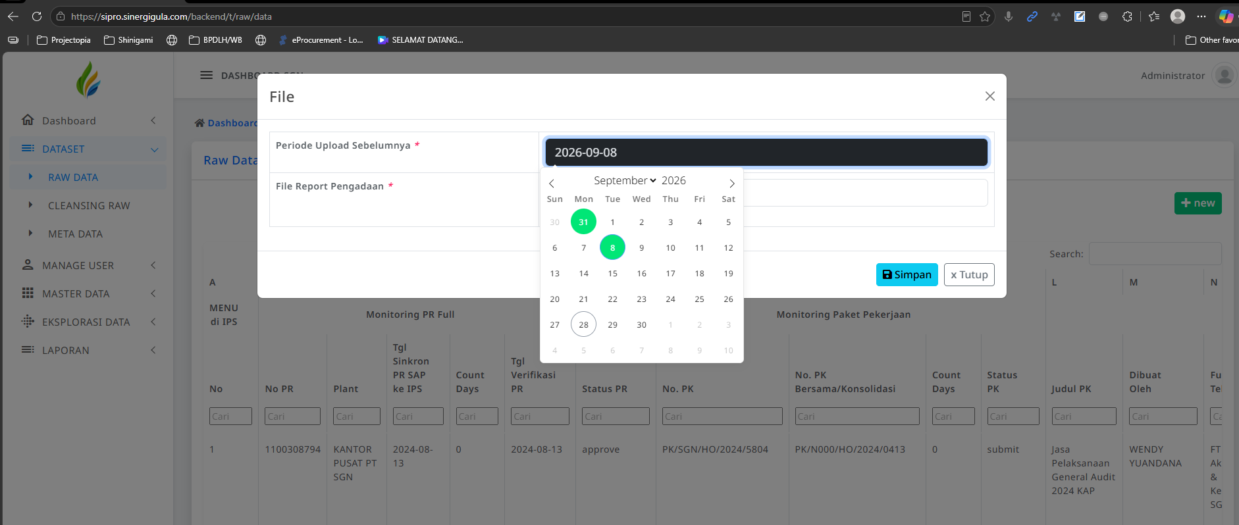Viewport: 1239px width, 525px height.
Task: Click the x Tutup button
Action: click(x=969, y=274)
